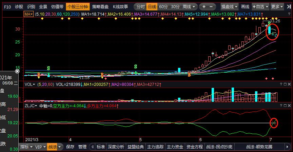
Task: Click the 保存 button
Action: tap(70, 147)
